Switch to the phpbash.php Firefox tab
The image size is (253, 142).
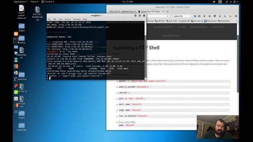121,11
